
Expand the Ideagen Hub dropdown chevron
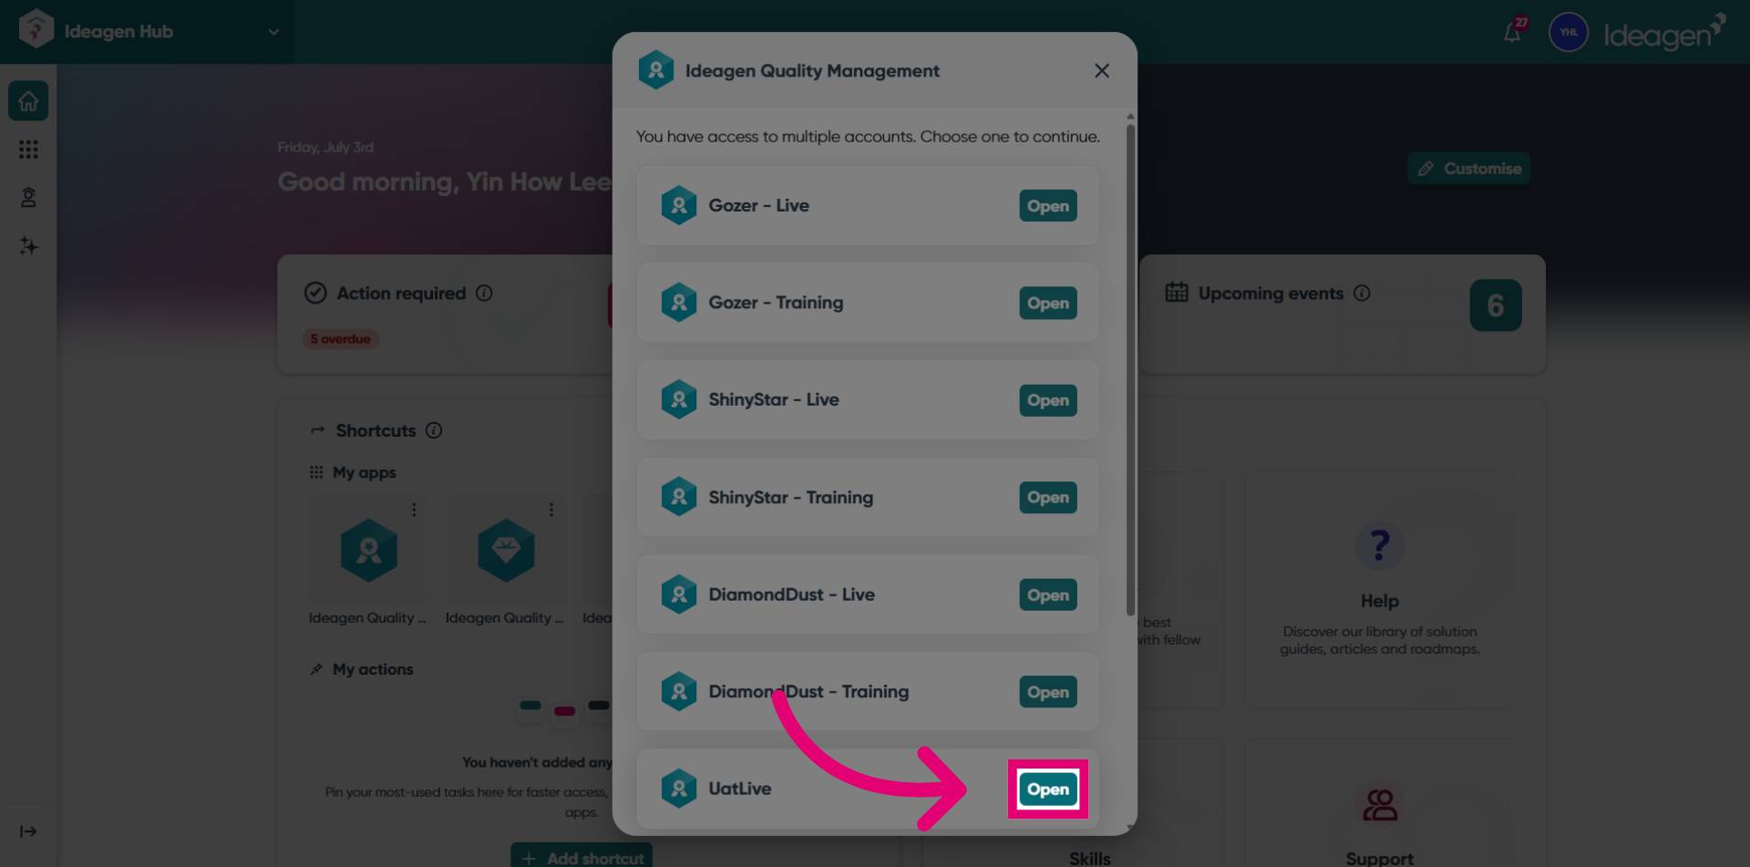coord(273,32)
